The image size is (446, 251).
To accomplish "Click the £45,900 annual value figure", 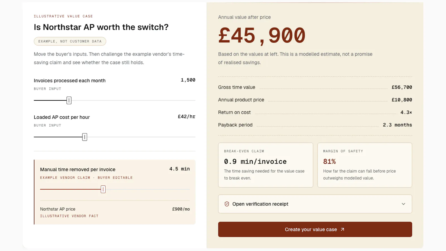I will click(x=262, y=36).
